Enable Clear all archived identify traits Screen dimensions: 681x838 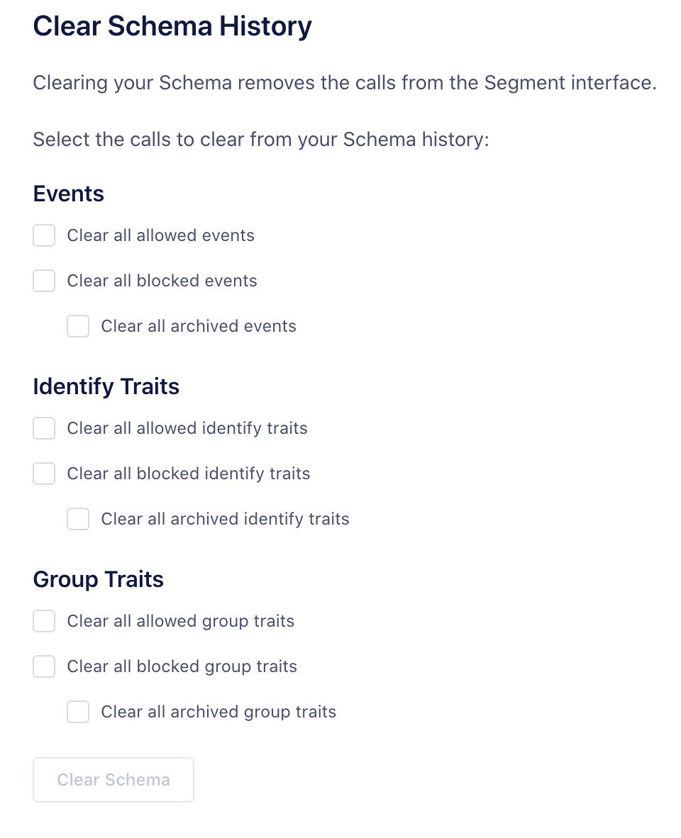(77, 519)
